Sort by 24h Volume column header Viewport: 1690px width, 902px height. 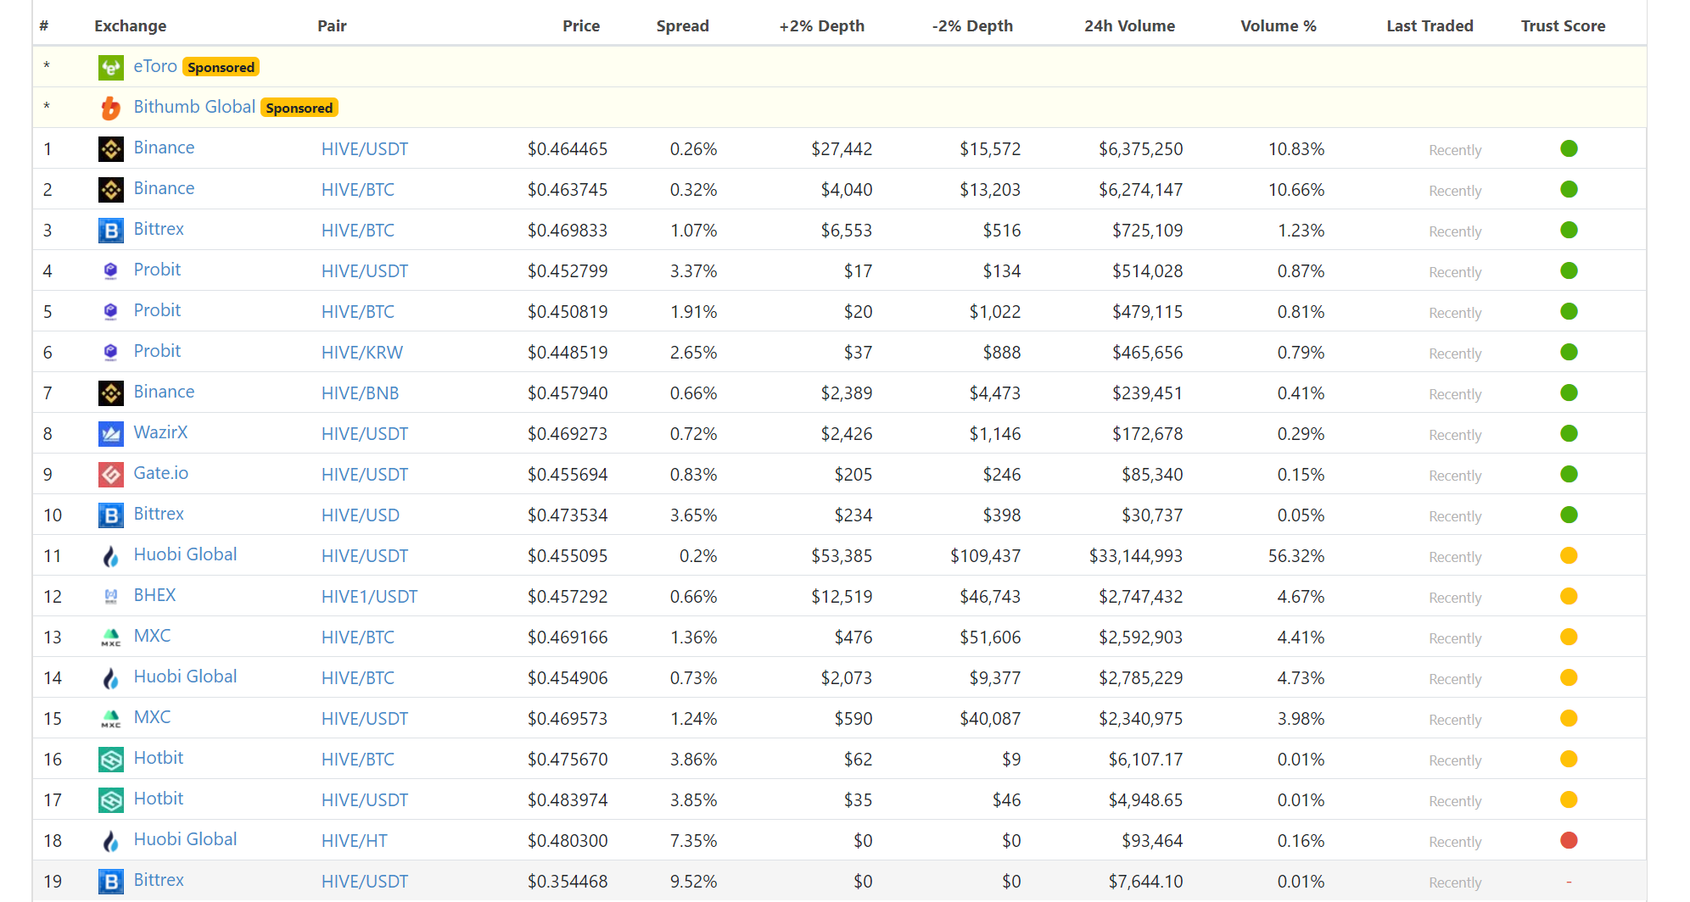(x=1129, y=26)
